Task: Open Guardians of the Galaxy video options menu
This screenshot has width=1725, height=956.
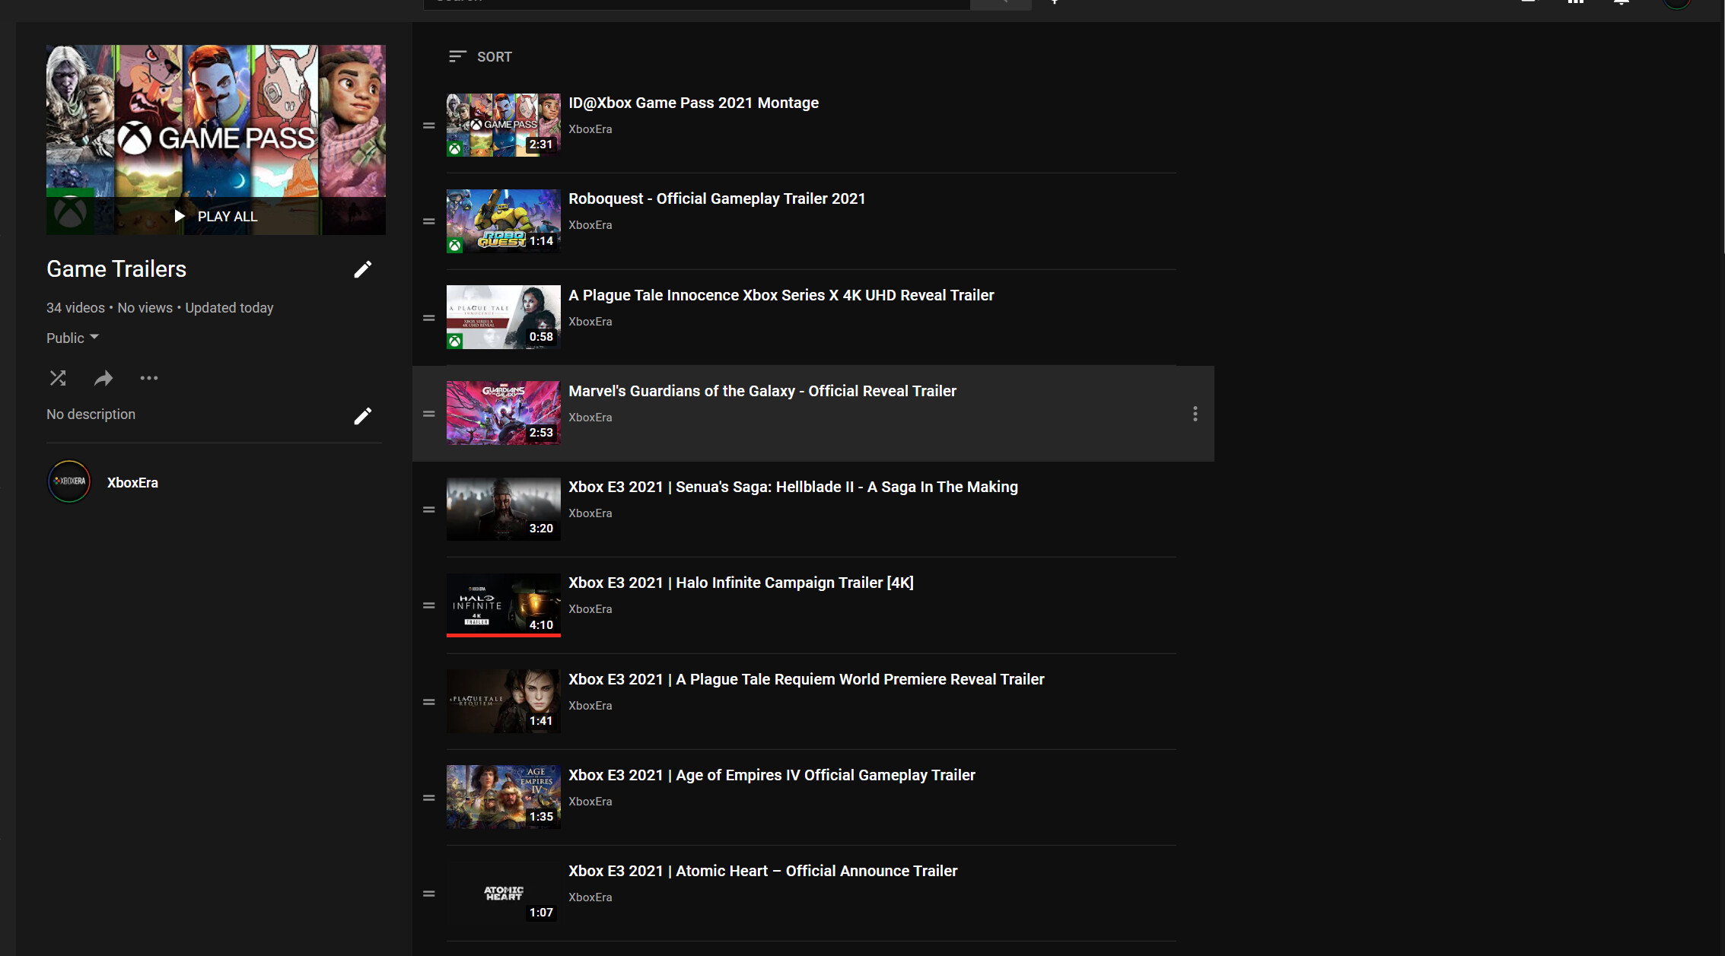Action: pyautogui.click(x=1195, y=414)
